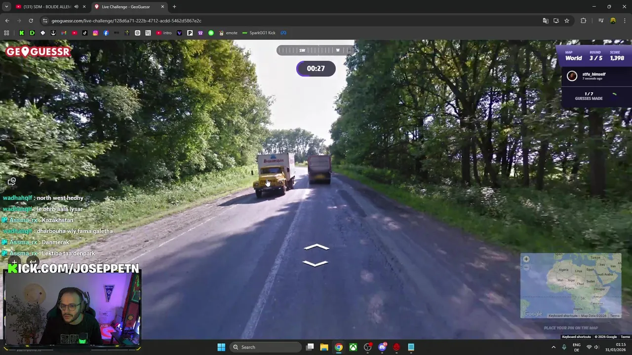Mute the YouTube tab audio

76,7
